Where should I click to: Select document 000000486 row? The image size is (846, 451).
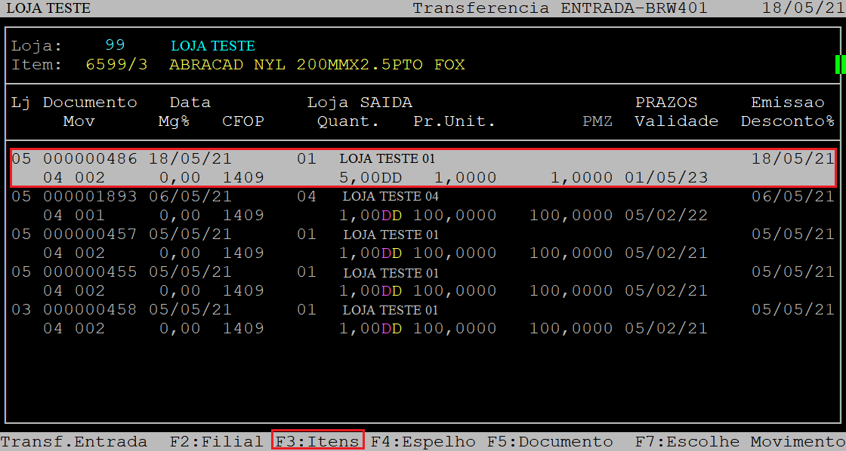coord(90,159)
